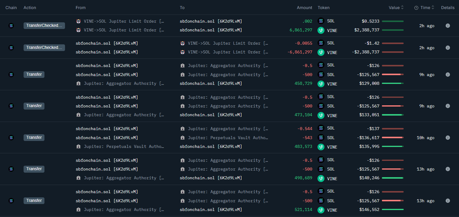Click building icon beside Perpetuals Vault sender
This screenshot has height=217, width=459.
coord(79,146)
